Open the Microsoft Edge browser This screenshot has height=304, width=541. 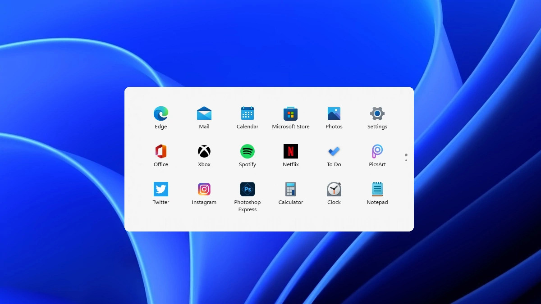click(160, 114)
